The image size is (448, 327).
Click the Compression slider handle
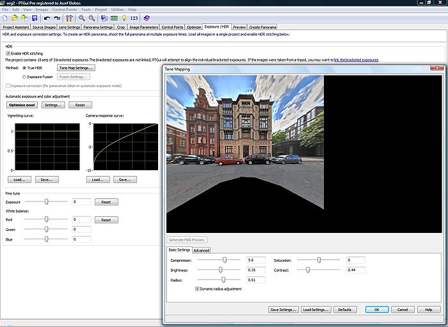coord(225,260)
